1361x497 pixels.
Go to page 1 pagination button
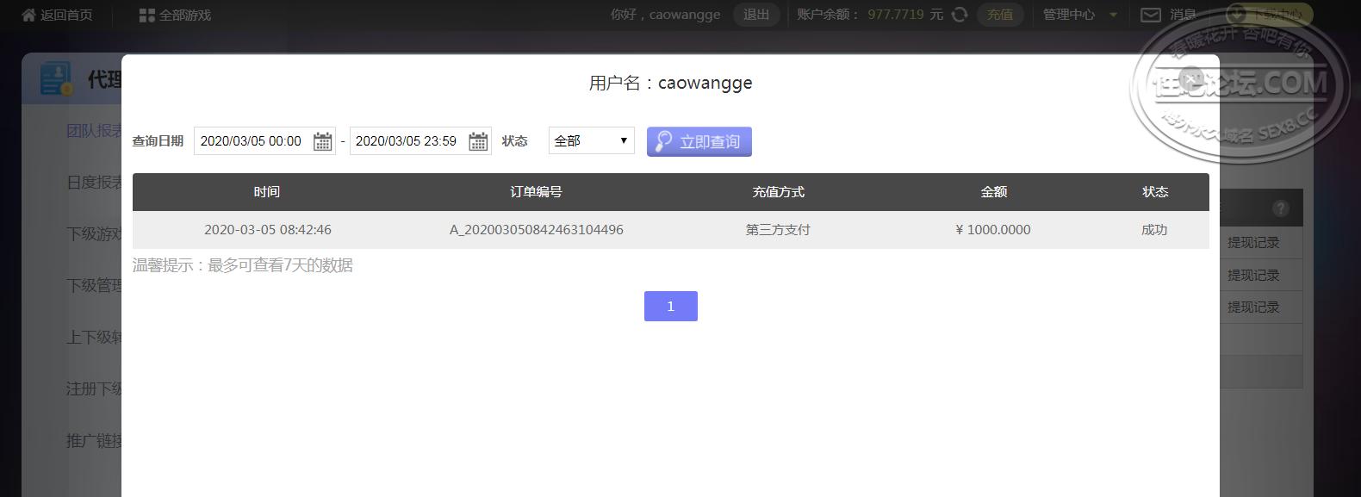pos(671,306)
